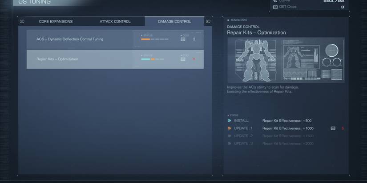
Task: Click the DAMAGE CONTROL label in the Tuning Info panel
Action: point(243,27)
